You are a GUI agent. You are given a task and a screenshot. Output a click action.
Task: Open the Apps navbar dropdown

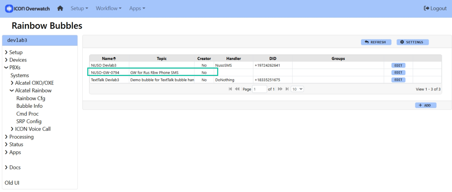[x=137, y=9]
